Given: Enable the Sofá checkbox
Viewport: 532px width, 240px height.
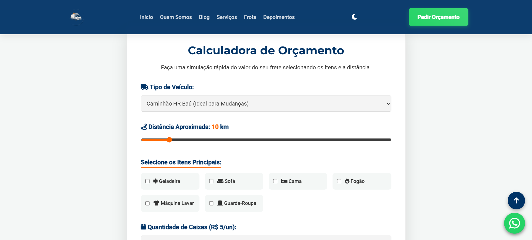Looking at the screenshot, I should click(x=211, y=181).
